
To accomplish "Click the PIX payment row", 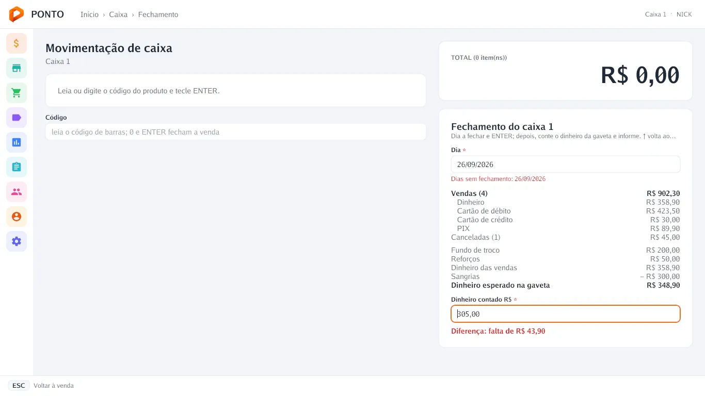I will (566, 228).
